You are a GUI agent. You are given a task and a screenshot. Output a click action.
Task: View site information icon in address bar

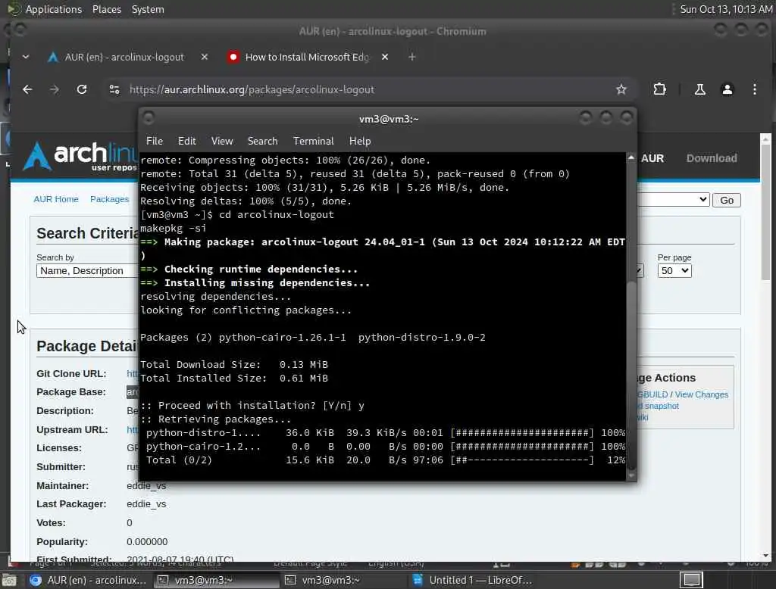pos(114,89)
